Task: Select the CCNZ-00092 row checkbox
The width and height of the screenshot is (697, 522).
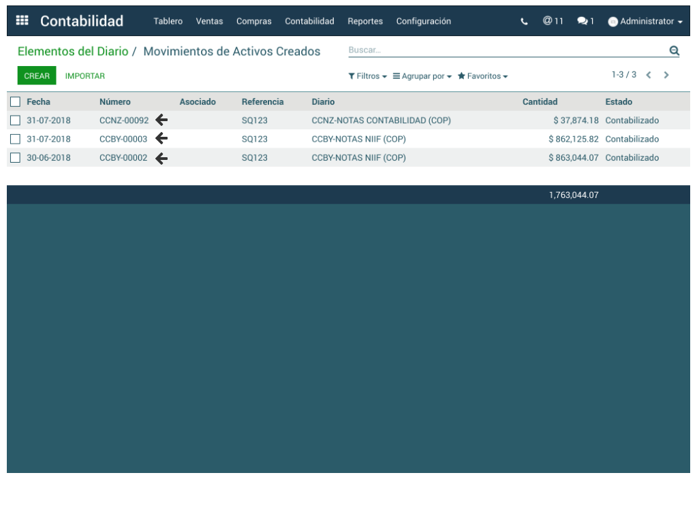Action: pyautogui.click(x=15, y=120)
